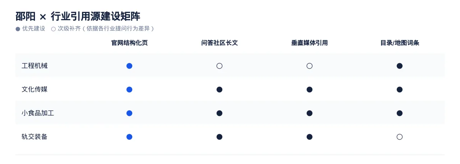Click the 优先建设 legend dot
This screenshot has width=460, height=164.
tap(18, 29)
